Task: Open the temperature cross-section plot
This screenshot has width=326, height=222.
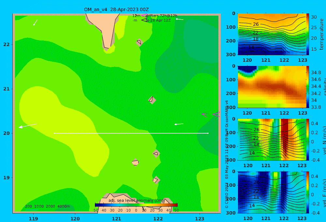Action: pyautogui.click(x=272, y=34)
